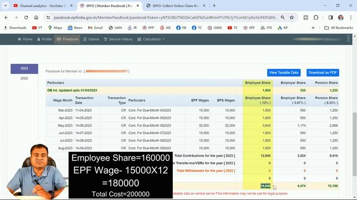The height and width of the screenshot is (200, 357).
Task: Close the Channel analytics YouTube tab
Action: (71, 6)
